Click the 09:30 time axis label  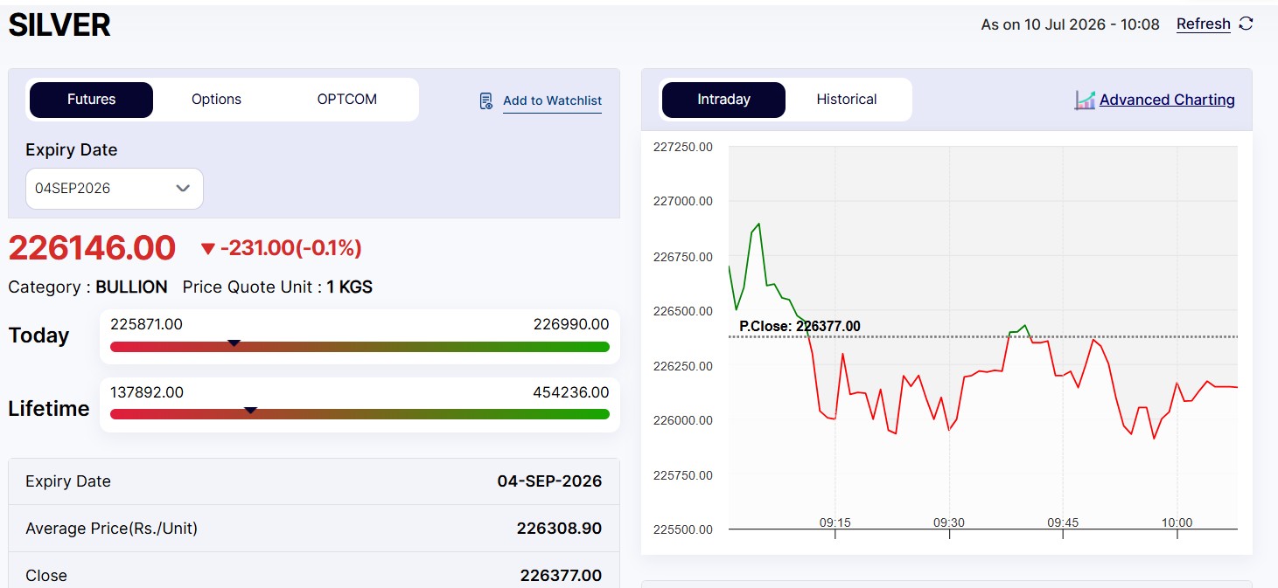[x=949, y=522]
